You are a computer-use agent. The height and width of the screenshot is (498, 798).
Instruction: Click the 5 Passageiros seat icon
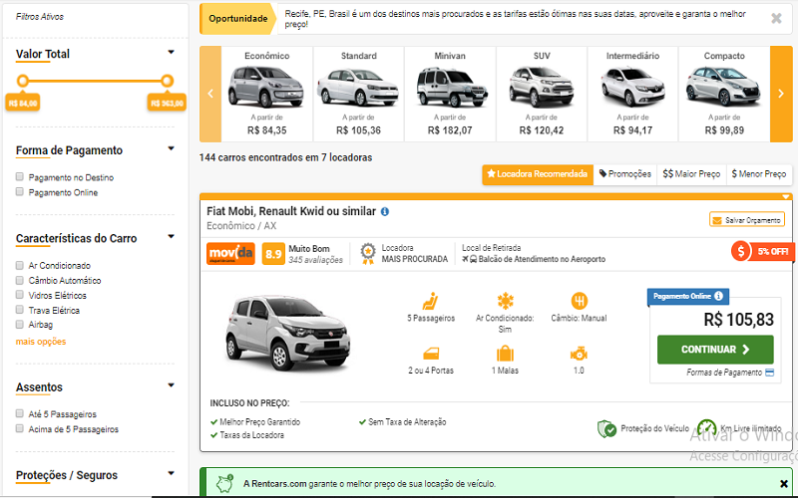(431, 301)
